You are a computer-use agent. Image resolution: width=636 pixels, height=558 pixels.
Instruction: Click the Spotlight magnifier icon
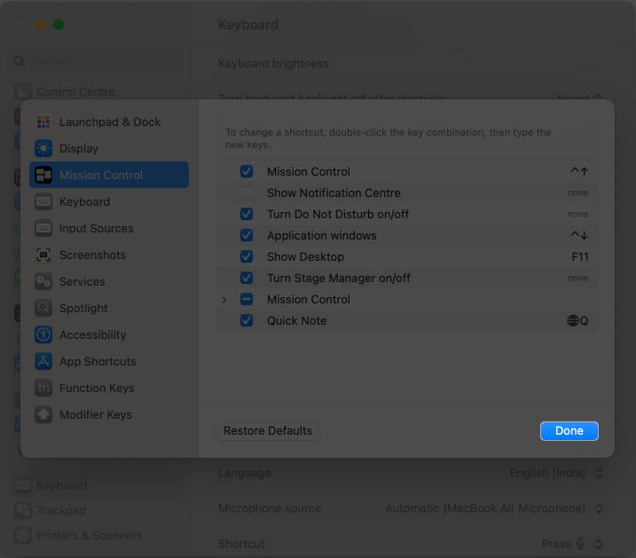pyautogui.click(x=43, y=308)
